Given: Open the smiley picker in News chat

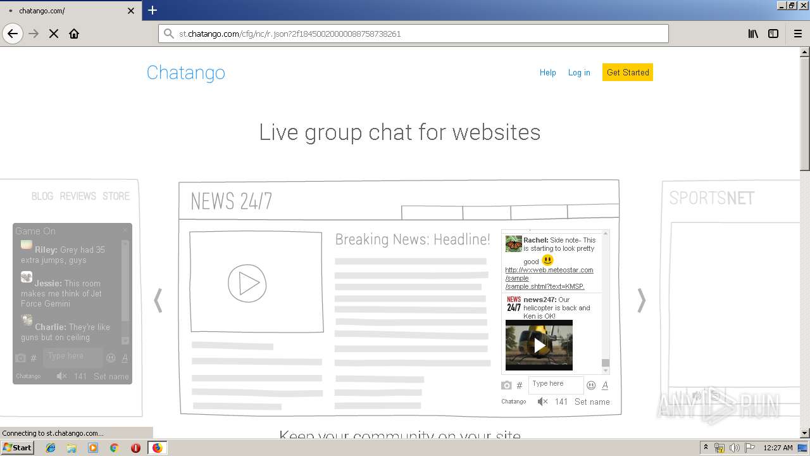Looking at the screenshot, I should click(591, 385).
